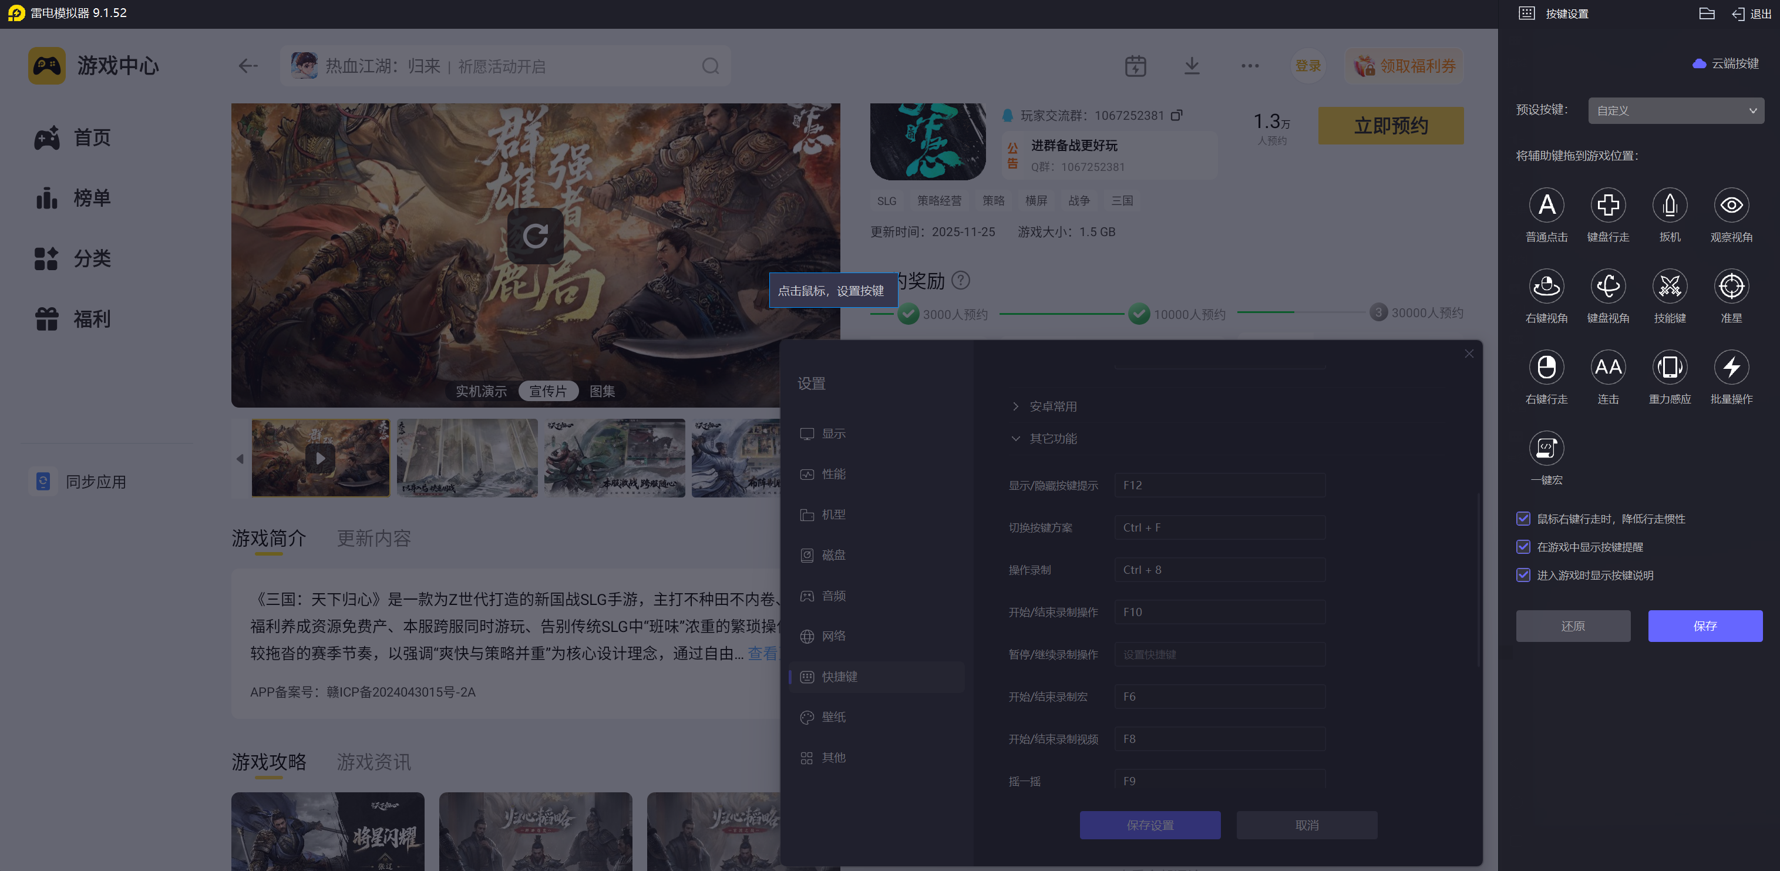Select the 普通点击 tap key icon

pyautogui.click(x=1546, y=206)
